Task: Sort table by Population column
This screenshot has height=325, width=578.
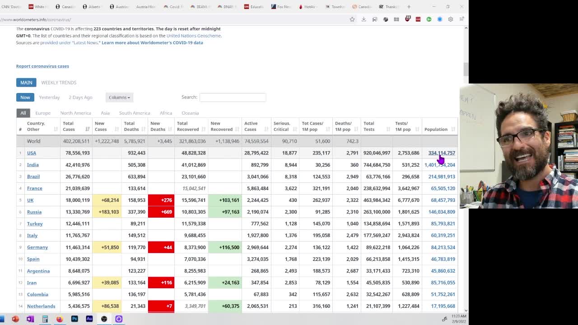Action: (x=440, y=126)
